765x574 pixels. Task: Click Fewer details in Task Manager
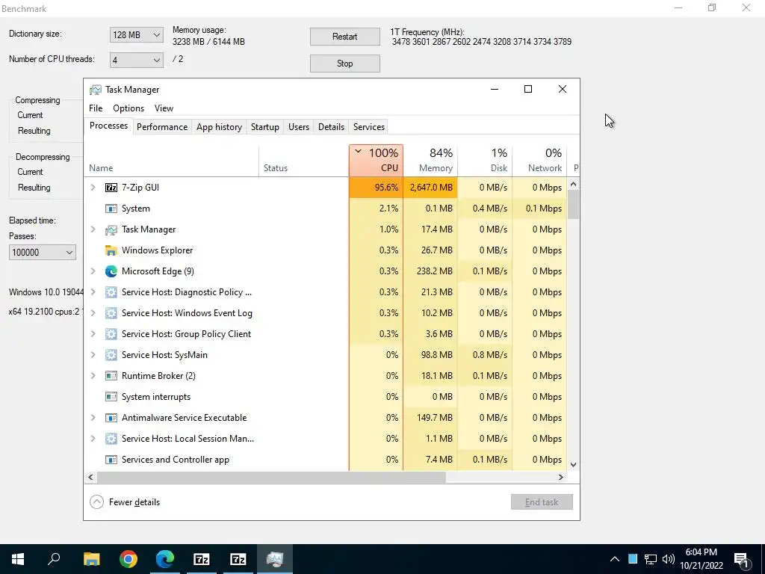pos(125,502)
